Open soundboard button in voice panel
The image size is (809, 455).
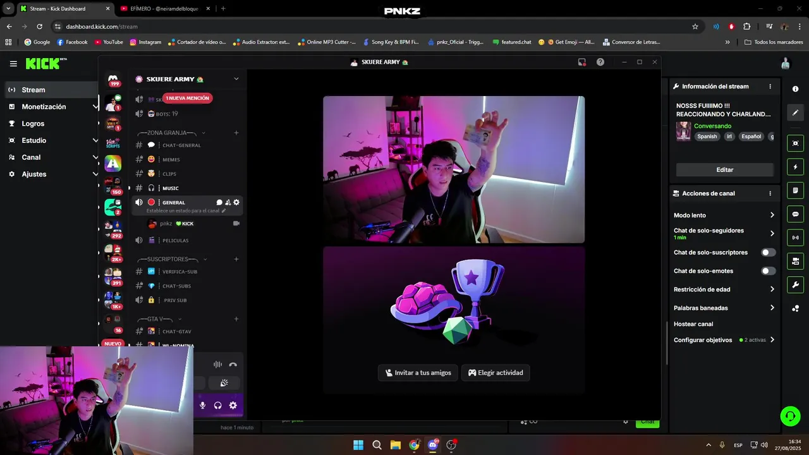click(x=224, y=383)
